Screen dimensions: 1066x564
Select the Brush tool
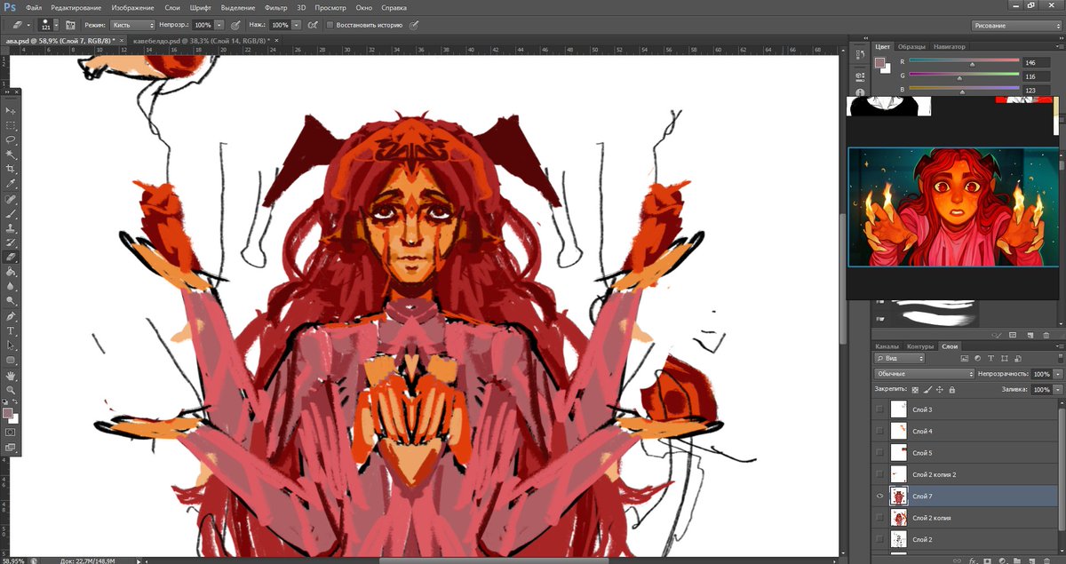tap(11, 213)
